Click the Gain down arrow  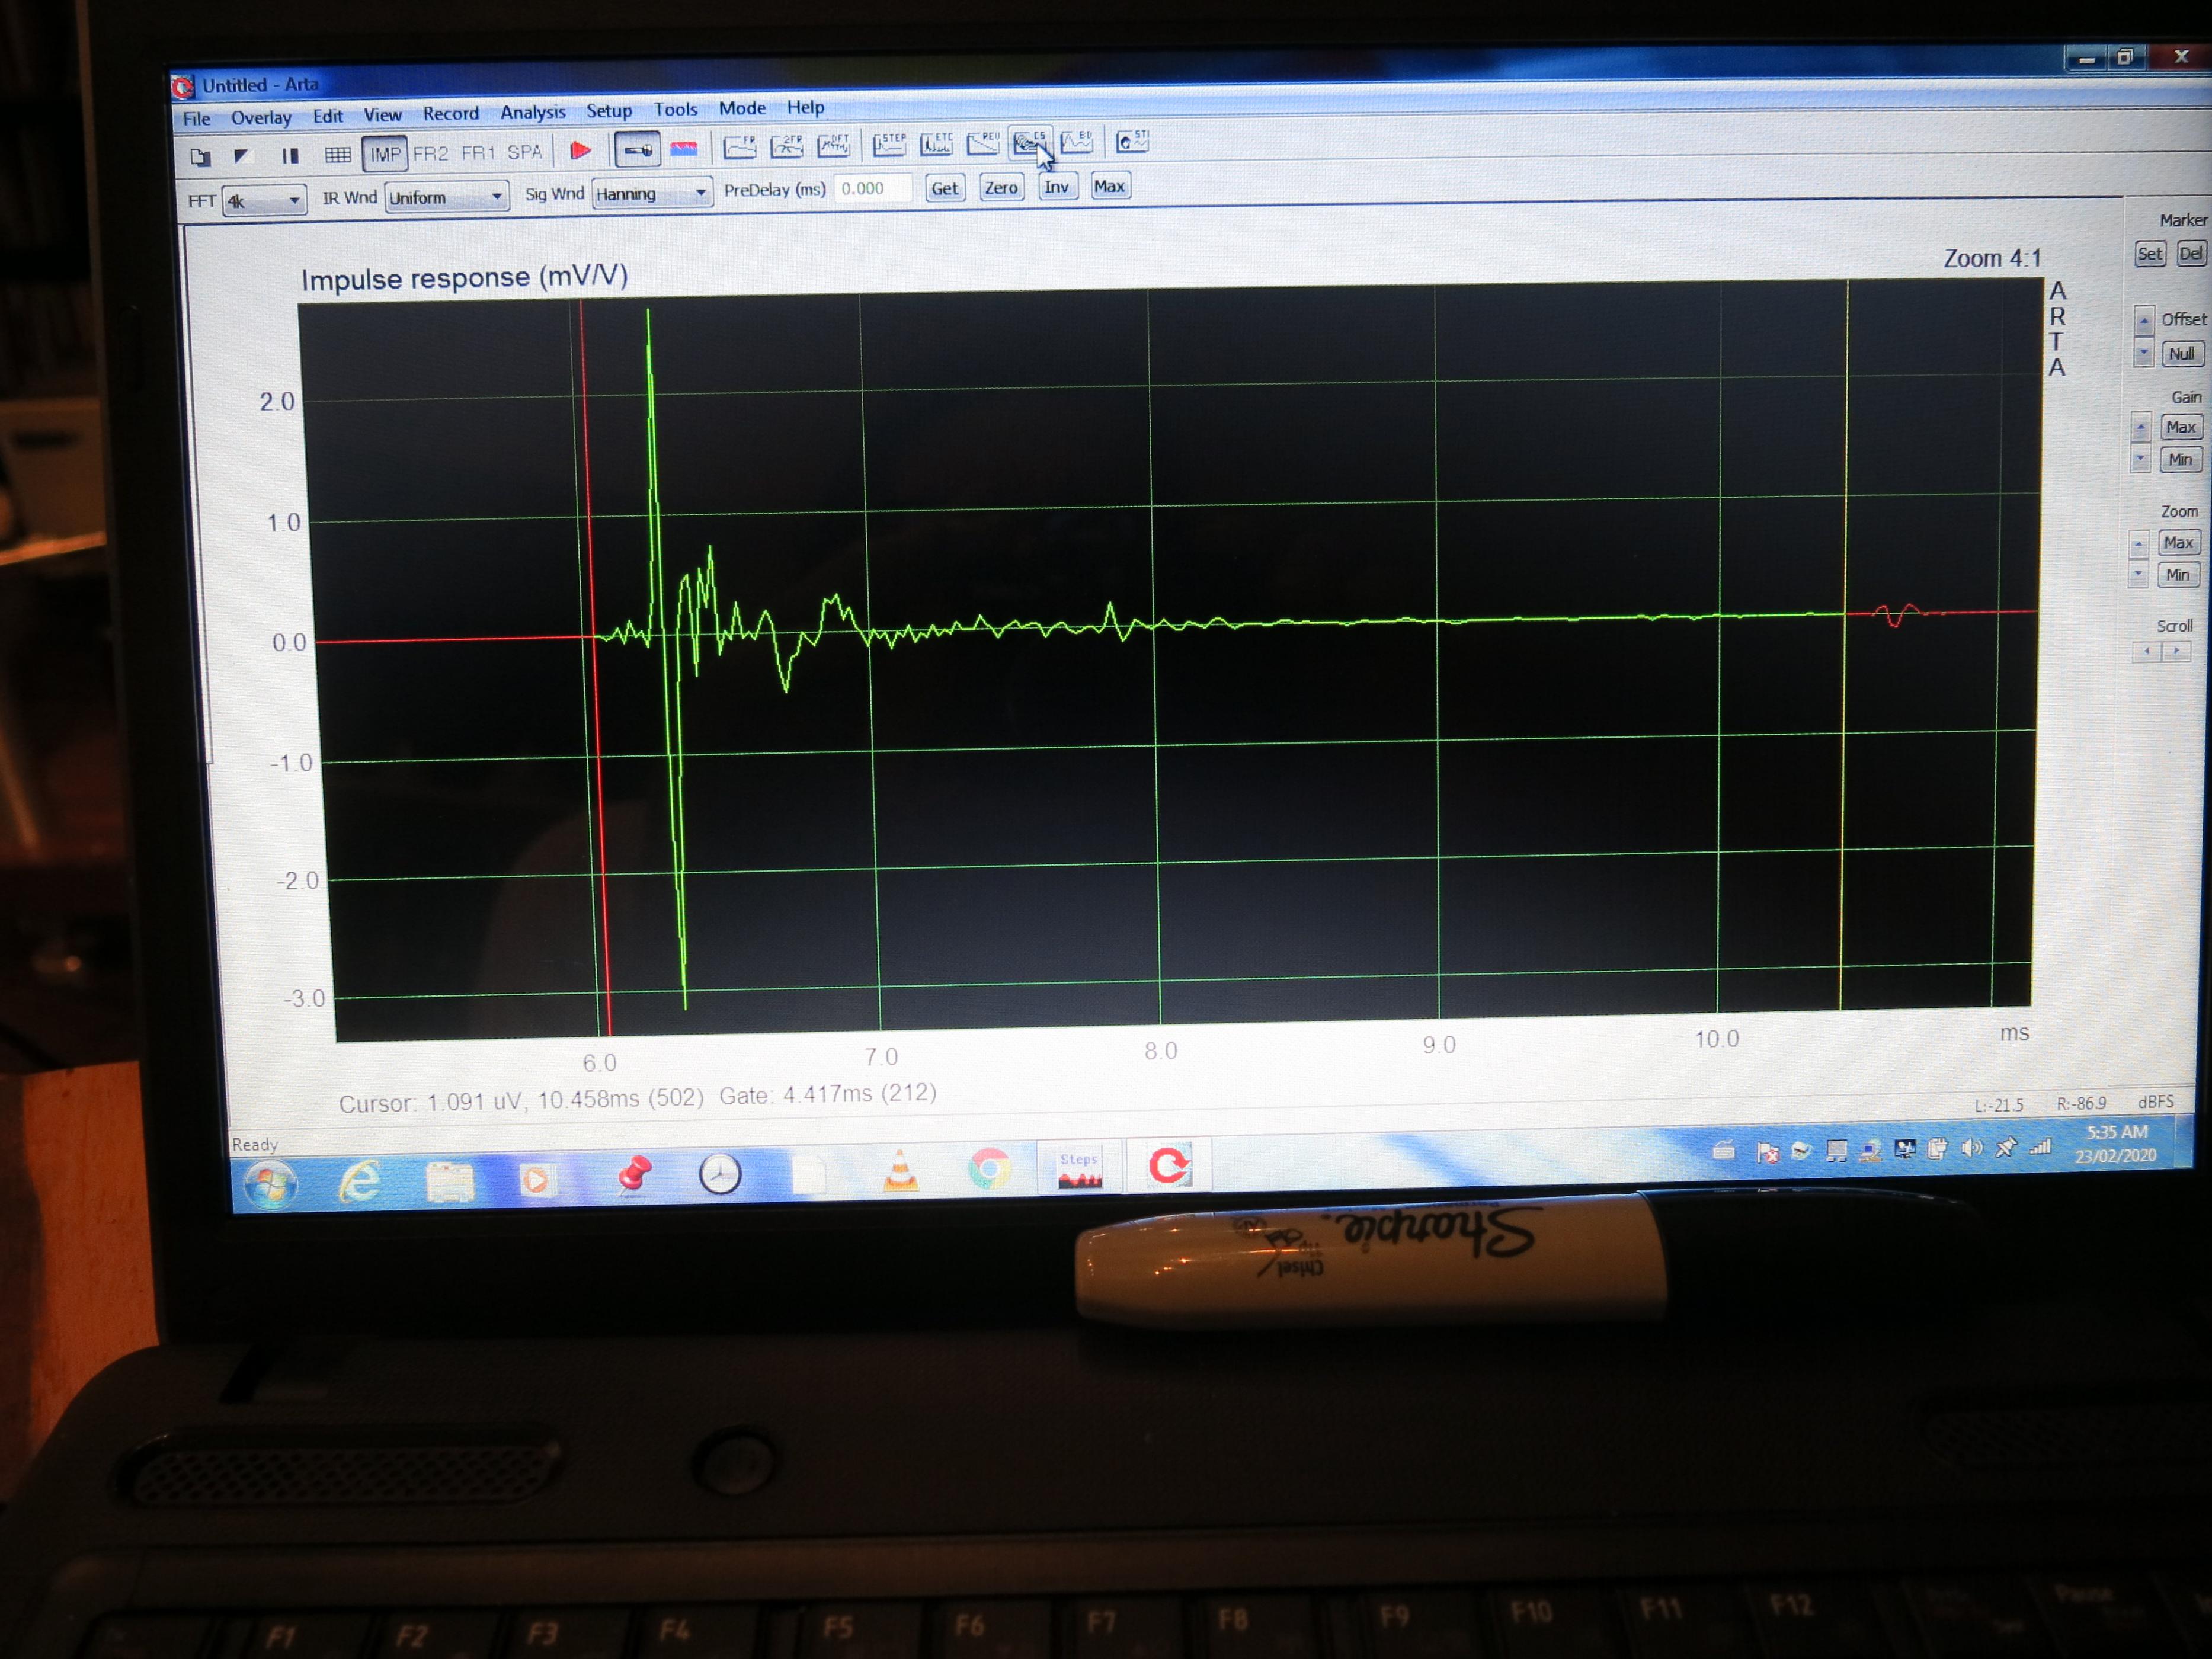click(2141, 459)
